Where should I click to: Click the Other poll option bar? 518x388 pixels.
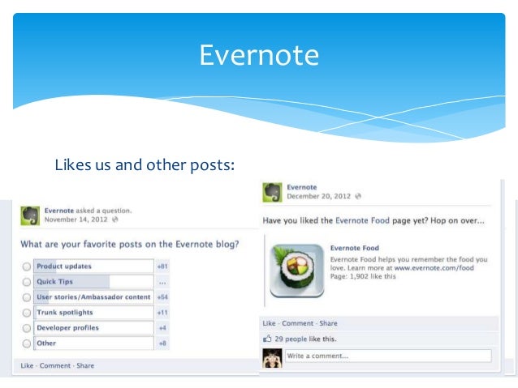pyautogui.click(x=94, y=343)
